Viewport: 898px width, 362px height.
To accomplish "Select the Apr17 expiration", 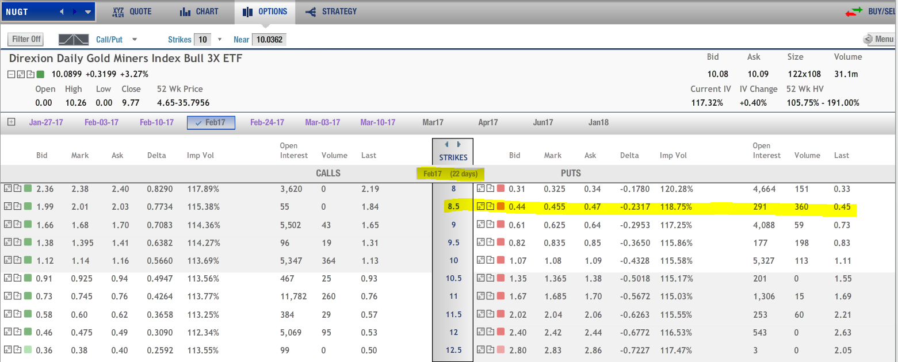I will pos(488,122).
